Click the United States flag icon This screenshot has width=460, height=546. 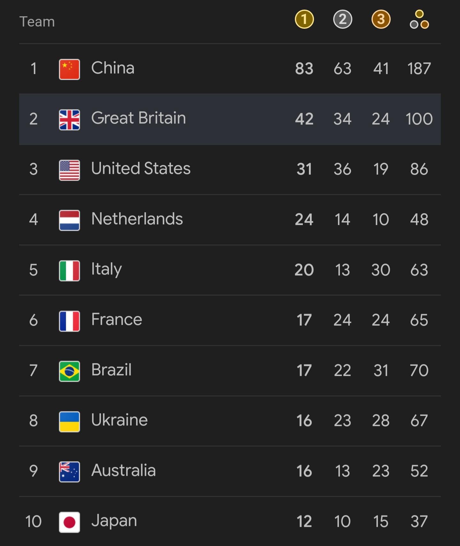69,170
